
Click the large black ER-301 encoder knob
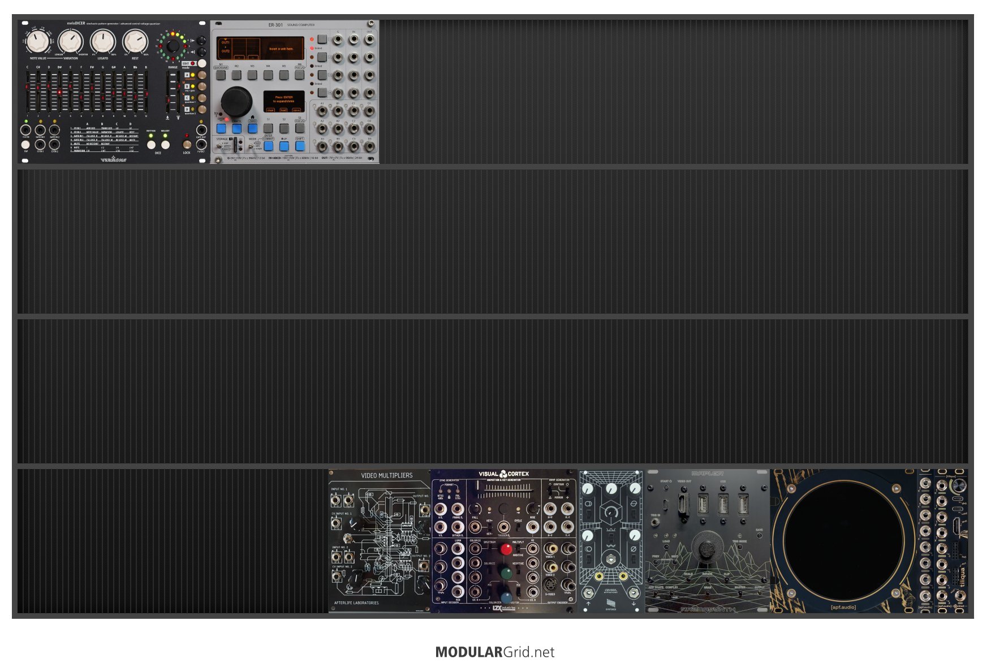pyautogui.click(x=236, y=102)
